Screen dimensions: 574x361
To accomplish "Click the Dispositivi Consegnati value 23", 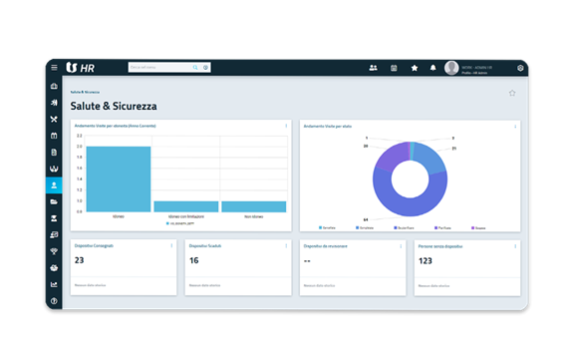I will [79, 260].
